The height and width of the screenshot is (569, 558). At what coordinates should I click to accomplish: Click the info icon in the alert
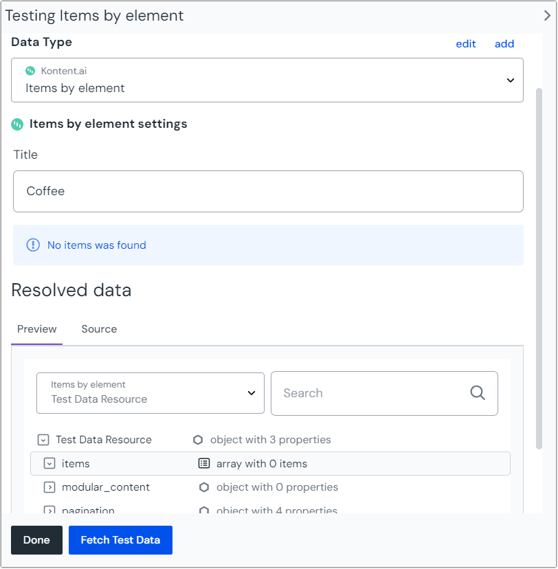(32, 245)
